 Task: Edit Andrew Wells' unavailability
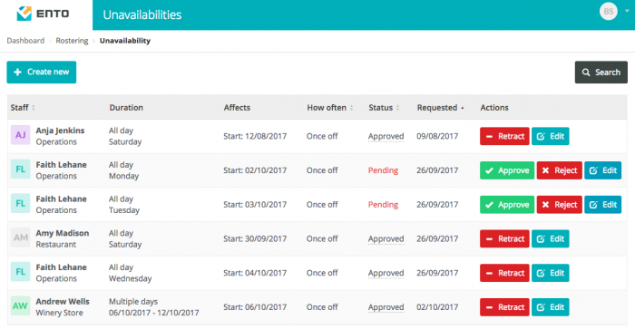(551, 307)
